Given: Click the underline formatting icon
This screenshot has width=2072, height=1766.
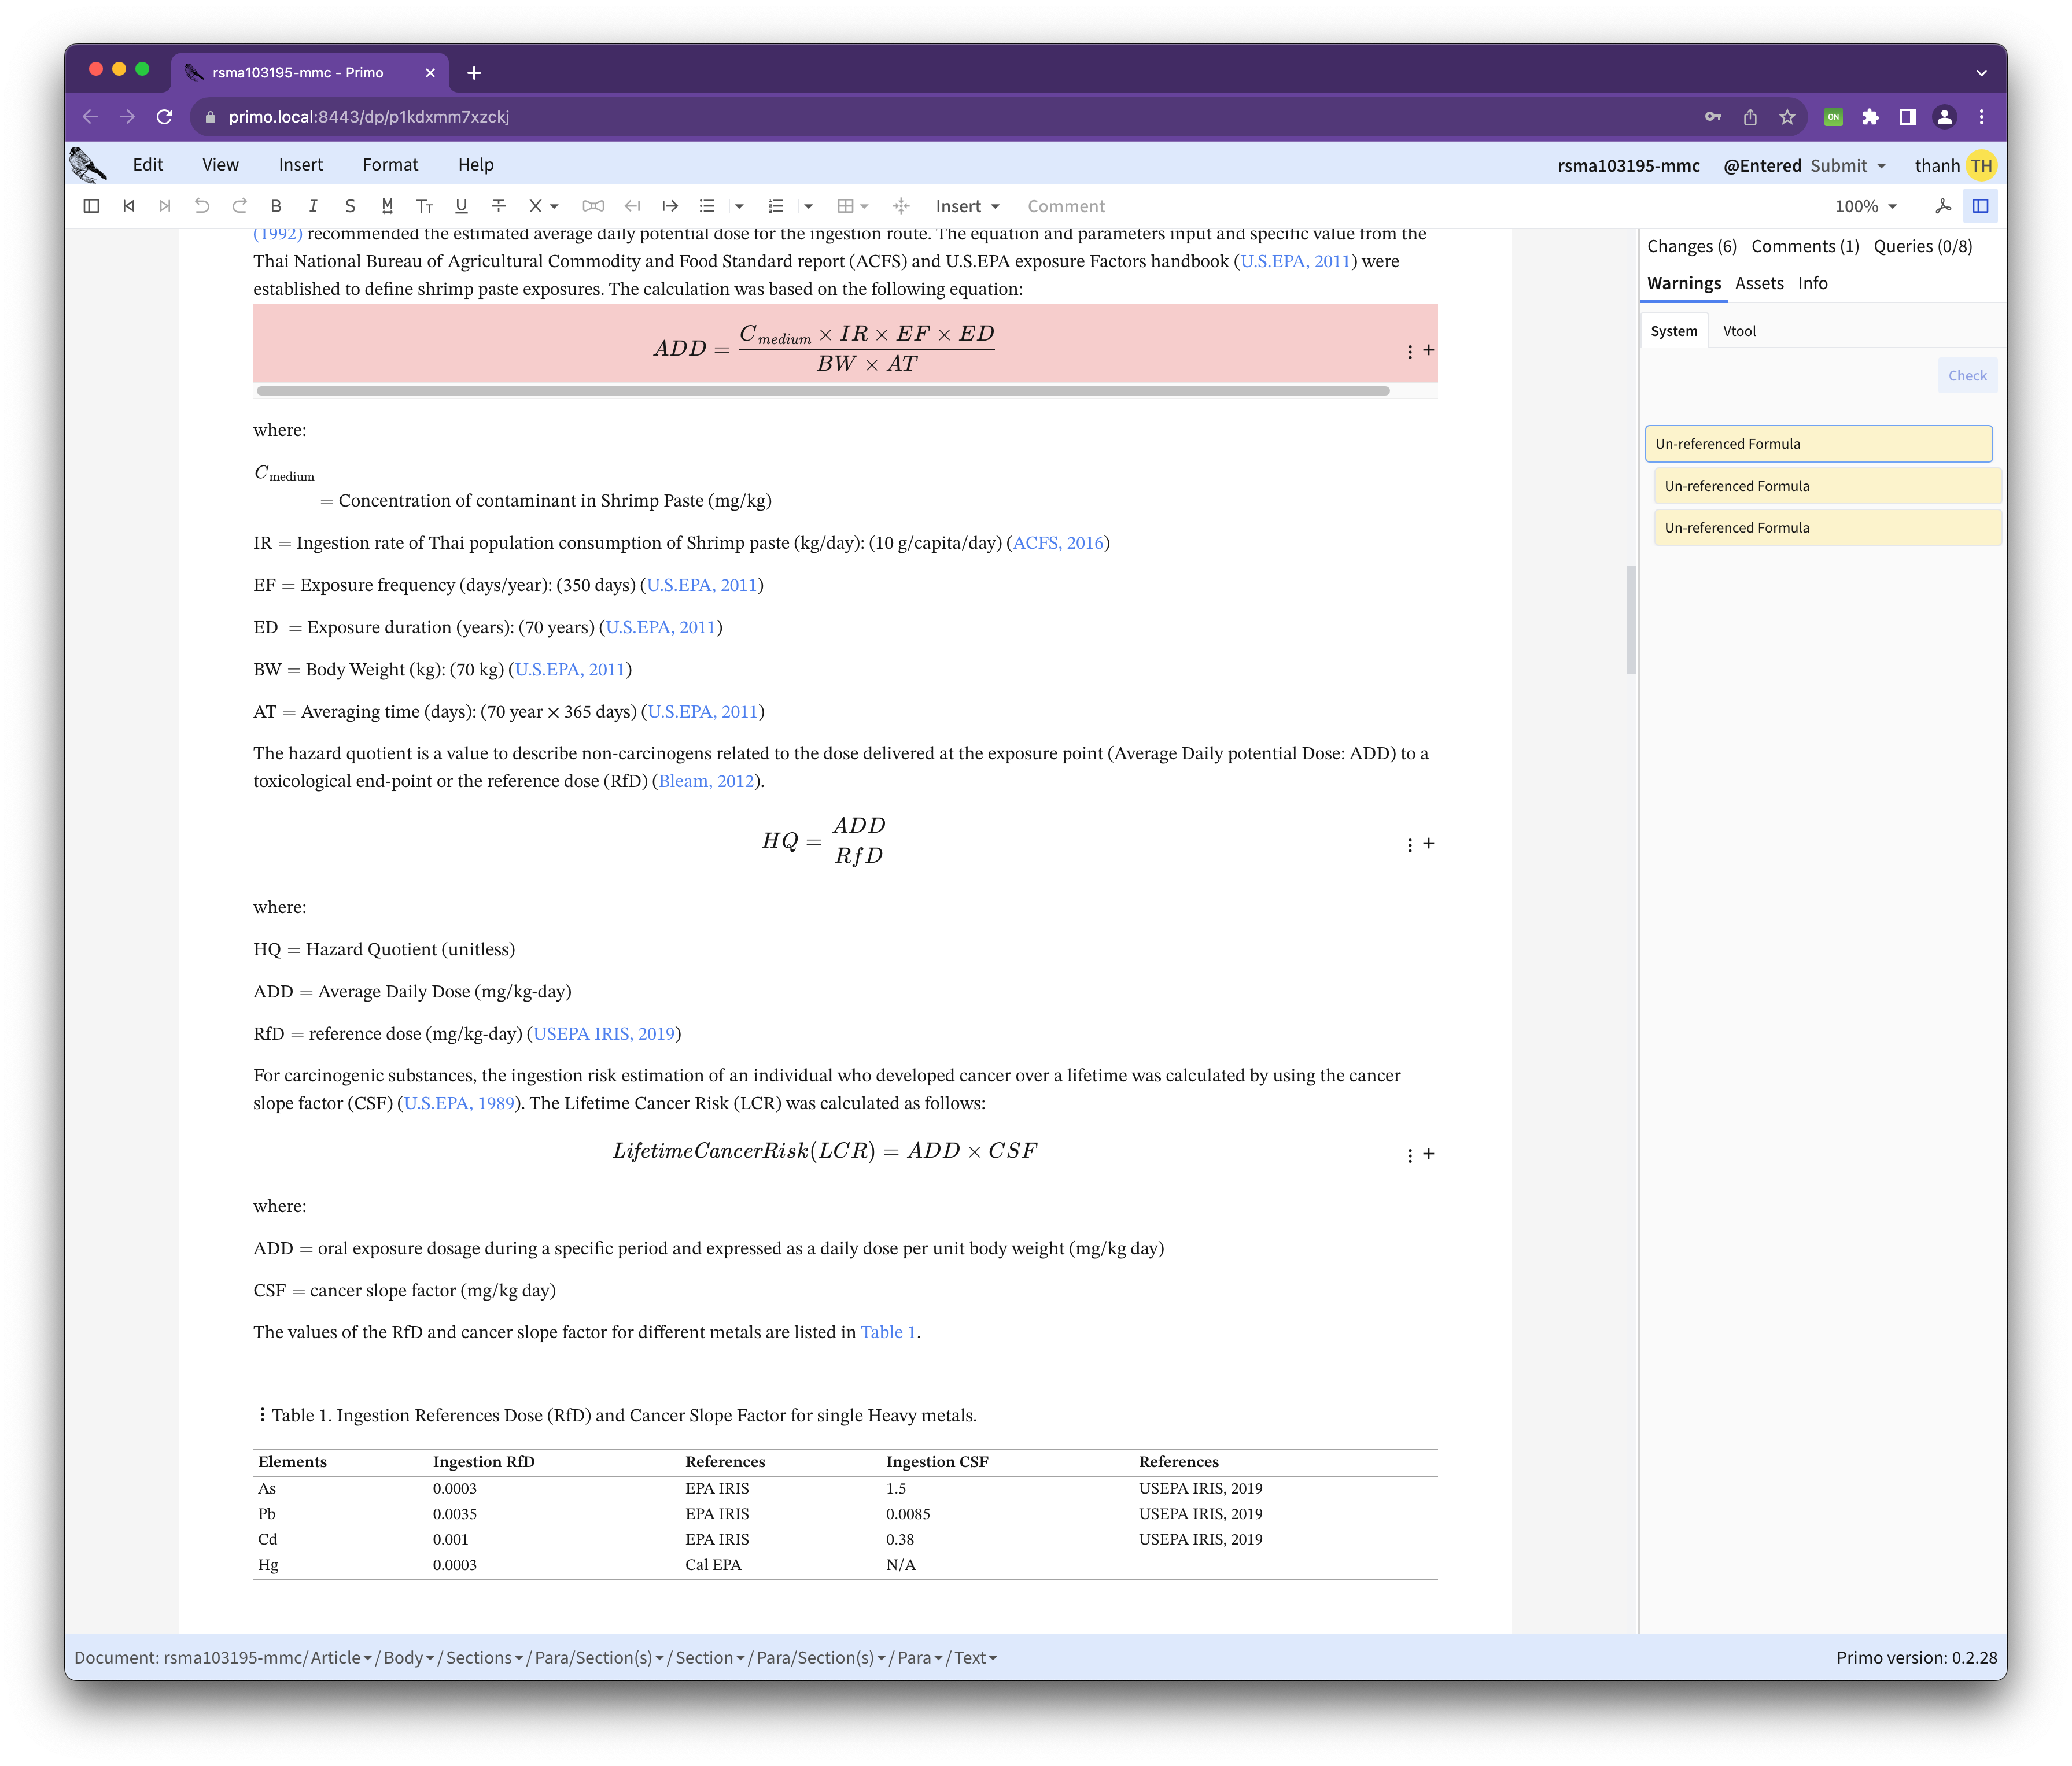Looking at the screenshot, I should pyautogui.click(x=461, y=206).
